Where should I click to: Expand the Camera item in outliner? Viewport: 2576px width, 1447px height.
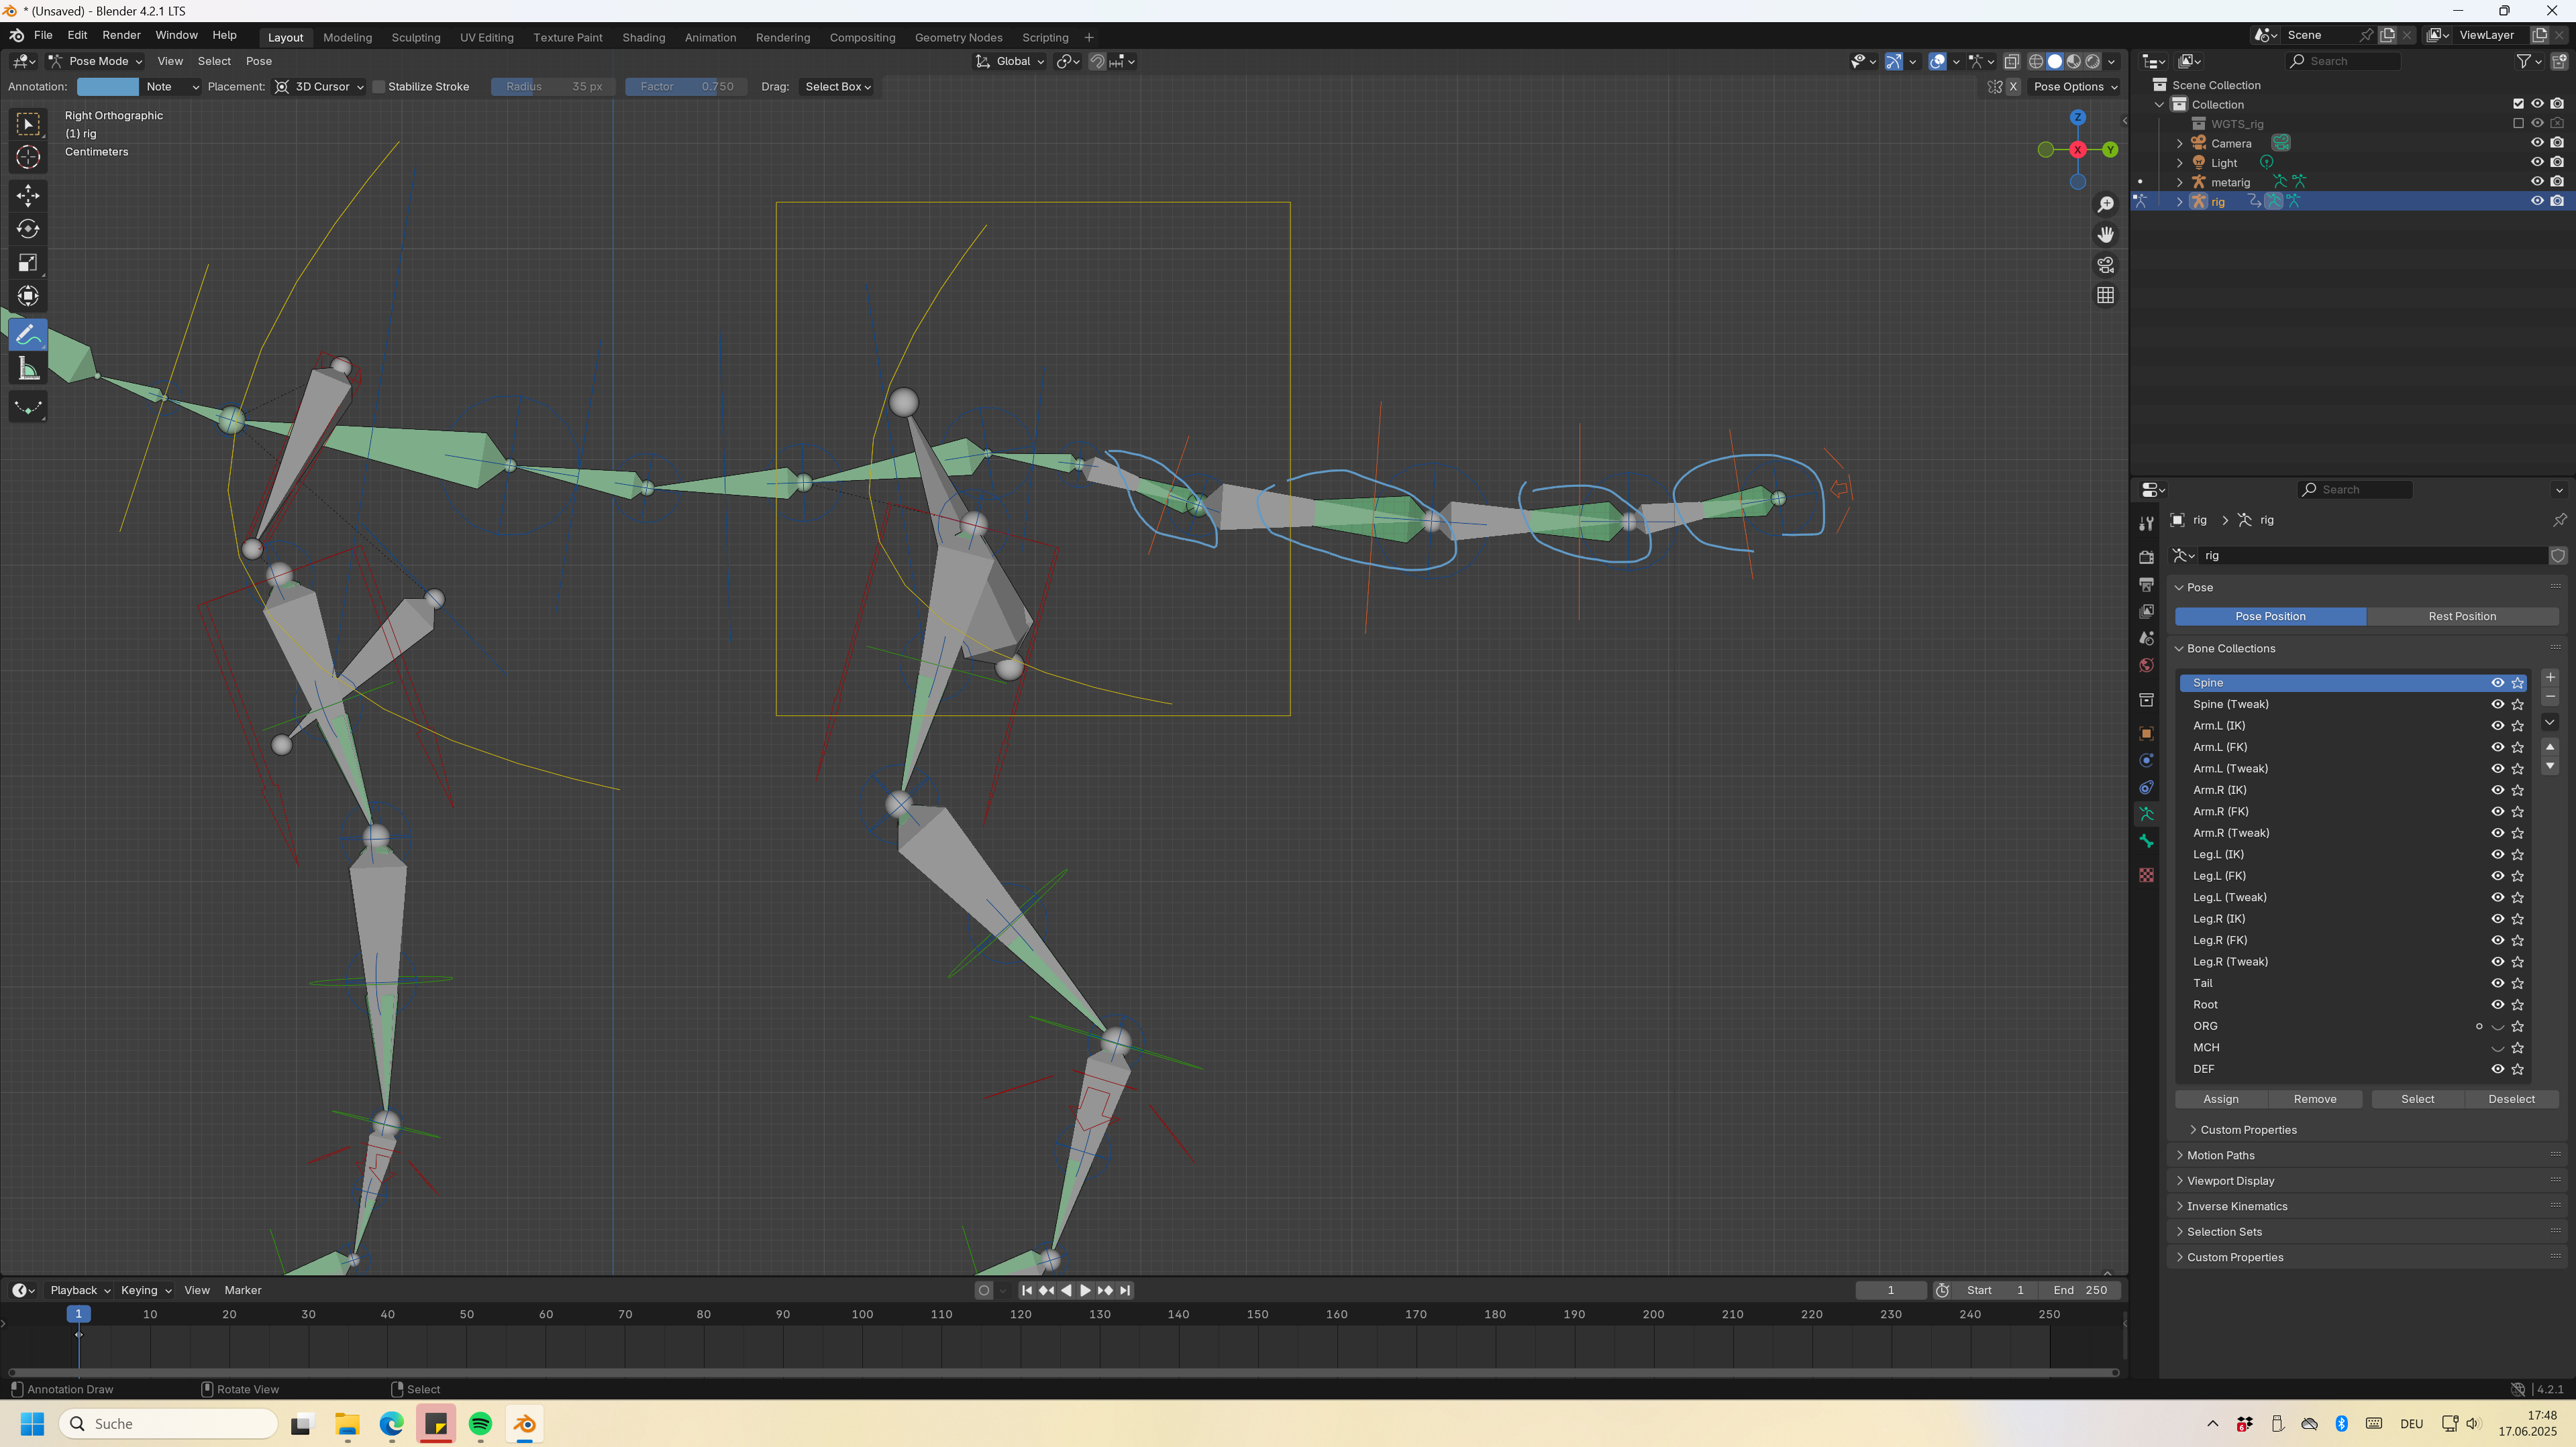[2180, 143]
